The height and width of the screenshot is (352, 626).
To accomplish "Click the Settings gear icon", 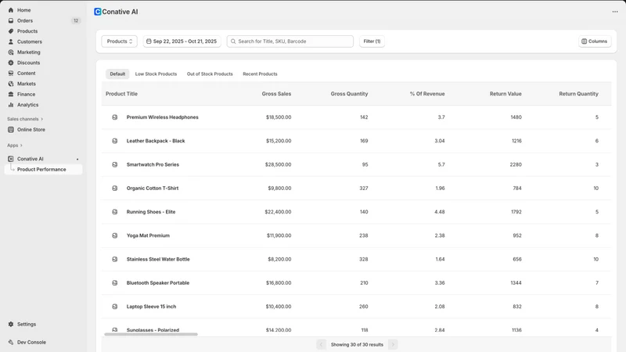I will coord(11,324).
